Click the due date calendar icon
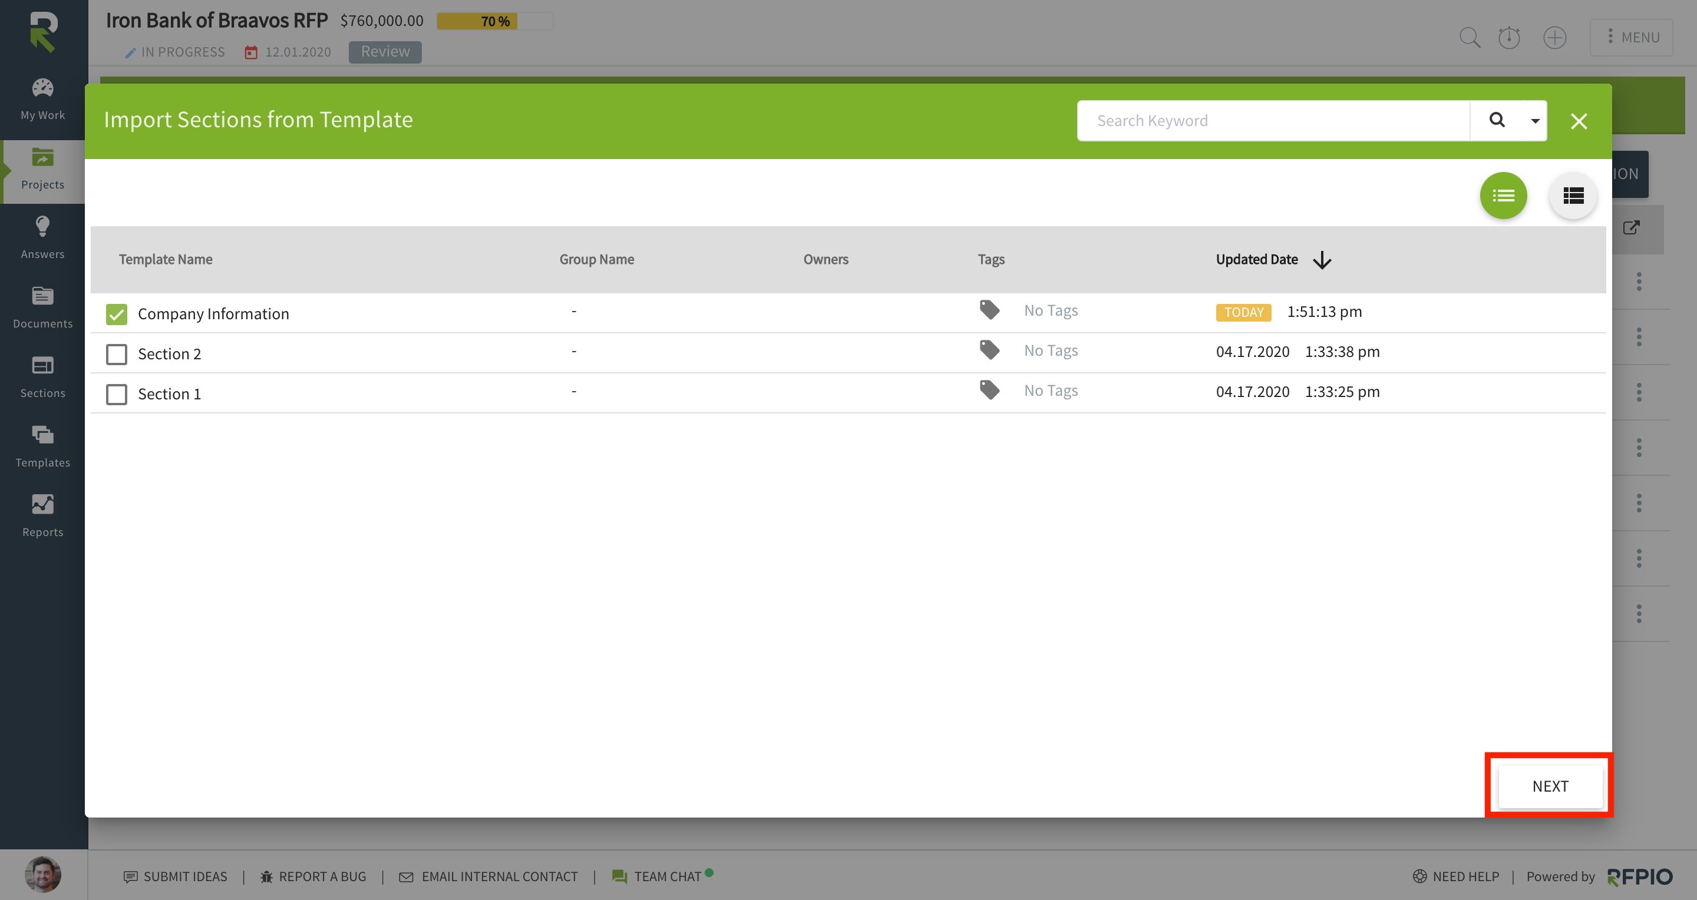Viewport: 1697px width, 900px height. [x=251, y=52]
